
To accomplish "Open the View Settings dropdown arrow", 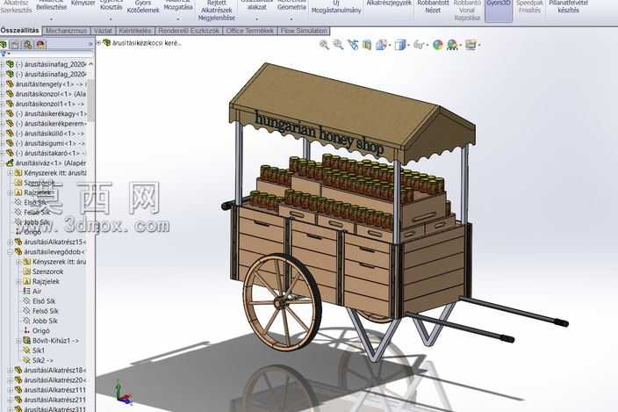I will click(x=479, y=46).
